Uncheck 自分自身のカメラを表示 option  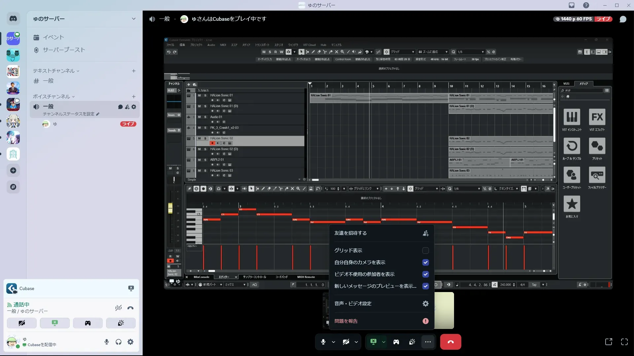(425, 262)
